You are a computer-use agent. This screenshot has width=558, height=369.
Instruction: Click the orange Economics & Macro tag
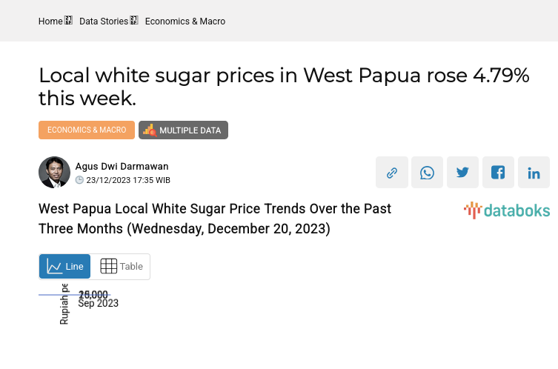[87, 130]
